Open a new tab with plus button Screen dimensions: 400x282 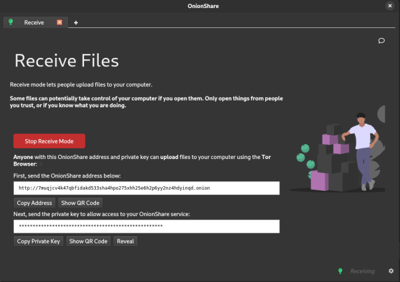pos(75,23)
